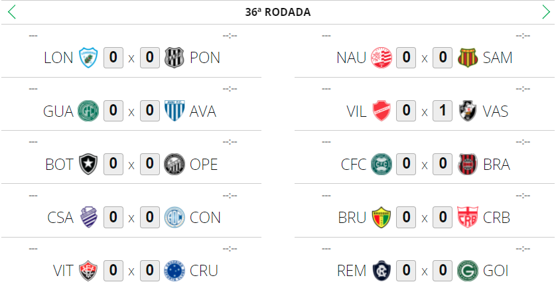Viewport: 556px width, 290px height.
Task: Click the CSA team abbreviation
Action: coord(60,218)
